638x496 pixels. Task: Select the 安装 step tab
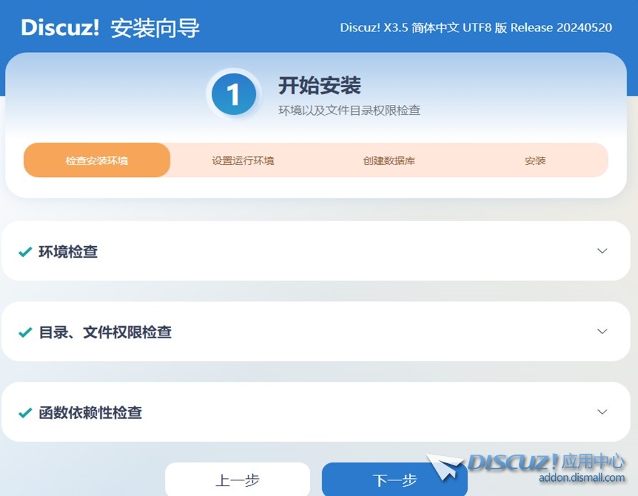[535, 161]
